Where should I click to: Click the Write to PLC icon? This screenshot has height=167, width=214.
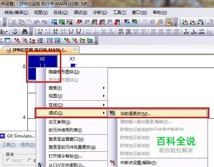[79, 22]
